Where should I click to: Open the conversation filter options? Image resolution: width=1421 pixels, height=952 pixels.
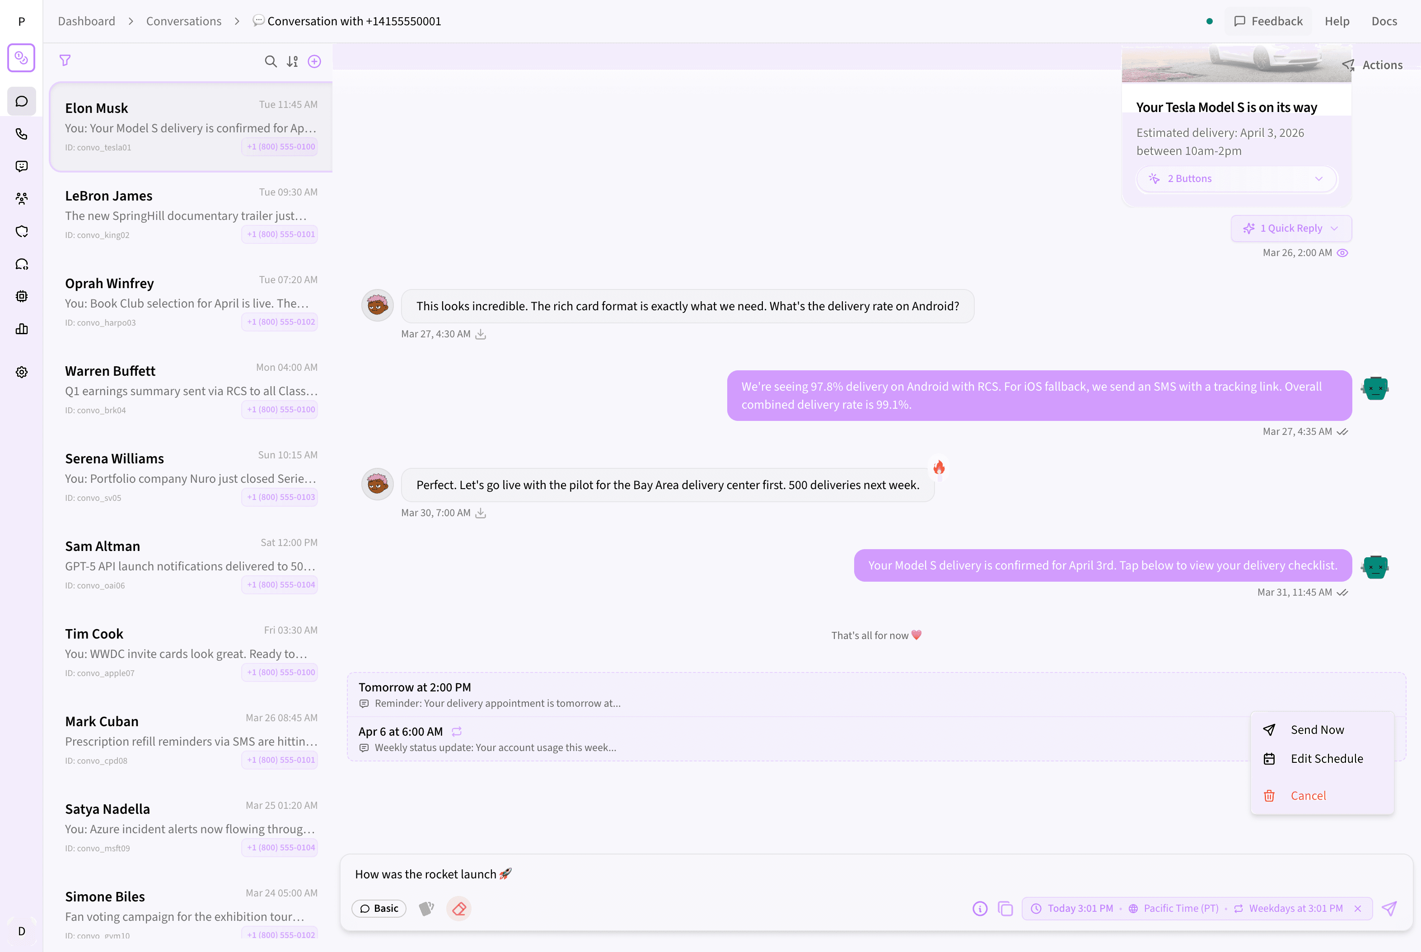click(65, 60)
